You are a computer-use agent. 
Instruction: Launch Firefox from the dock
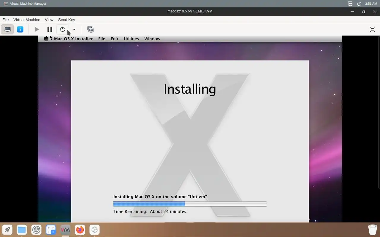coord(80,230)
